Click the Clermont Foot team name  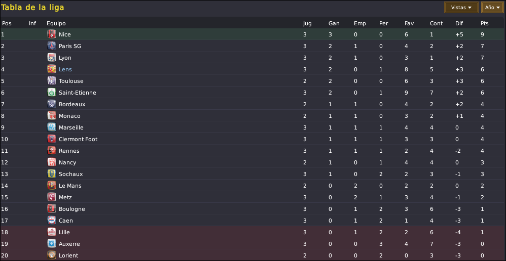pos(78,139)
